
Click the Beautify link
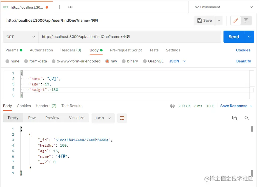tap(244, 61)
